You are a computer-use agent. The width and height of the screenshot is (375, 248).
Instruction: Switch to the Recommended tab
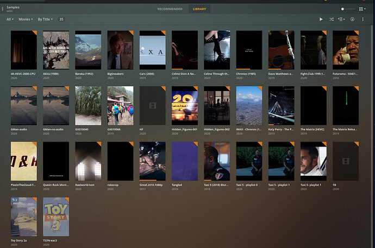(170, 9)
